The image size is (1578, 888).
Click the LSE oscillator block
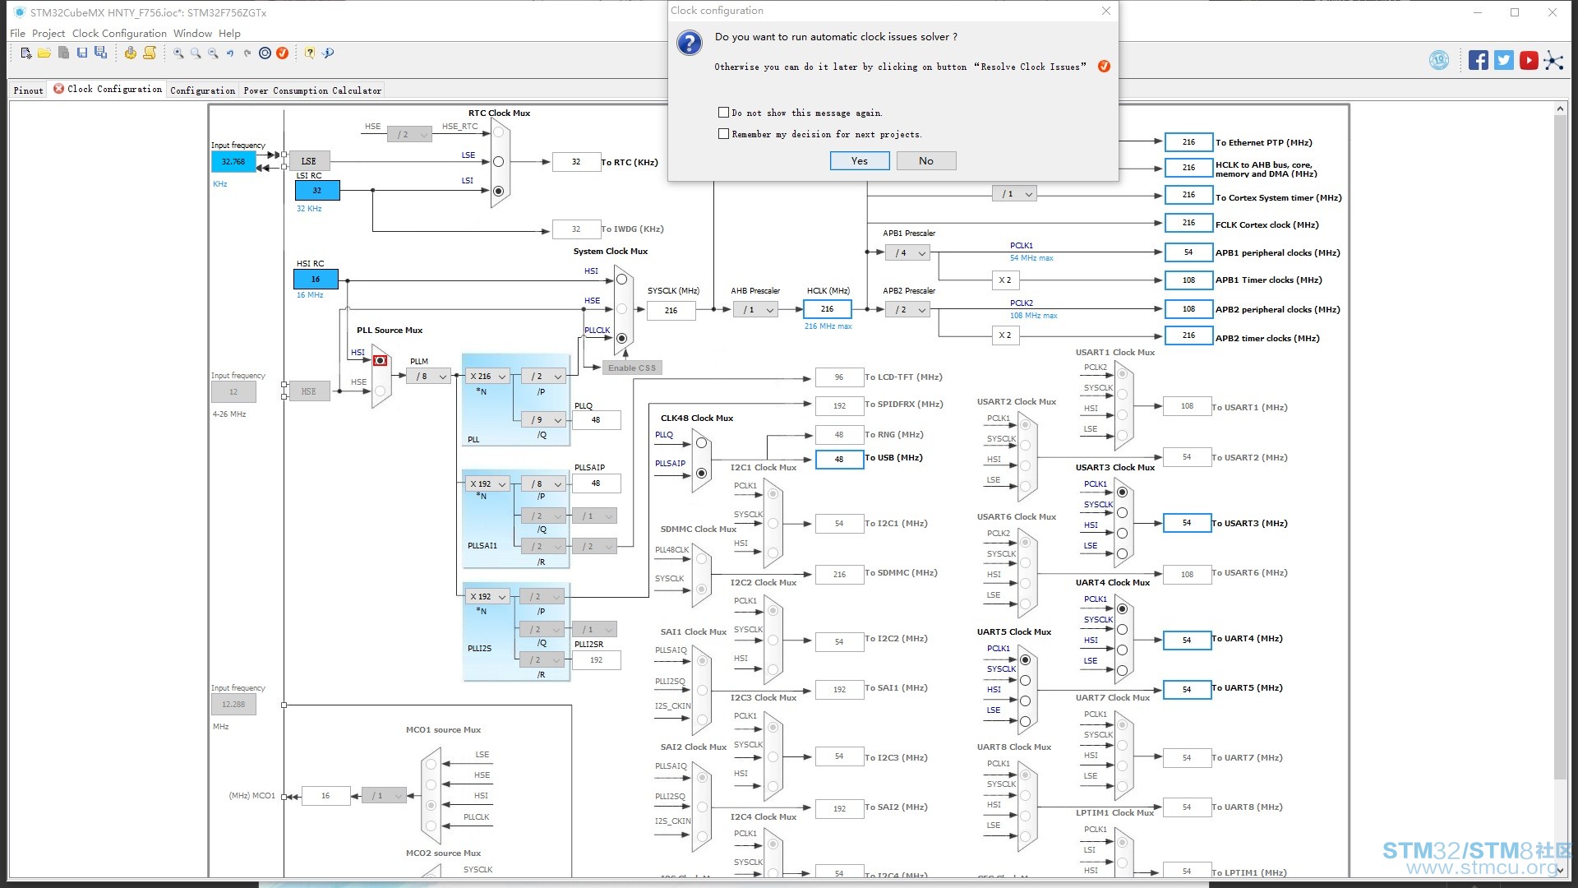[309, 161]
